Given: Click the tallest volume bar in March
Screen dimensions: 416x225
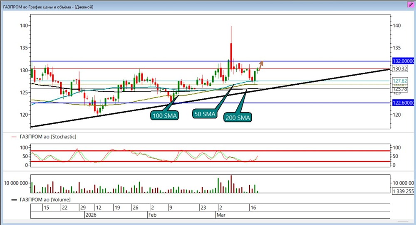Looking at the screenshot, I should 231,184.
